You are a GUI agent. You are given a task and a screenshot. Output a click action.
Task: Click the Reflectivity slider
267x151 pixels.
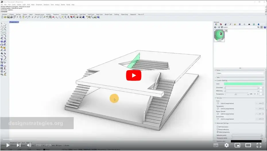tap(241, 91)
